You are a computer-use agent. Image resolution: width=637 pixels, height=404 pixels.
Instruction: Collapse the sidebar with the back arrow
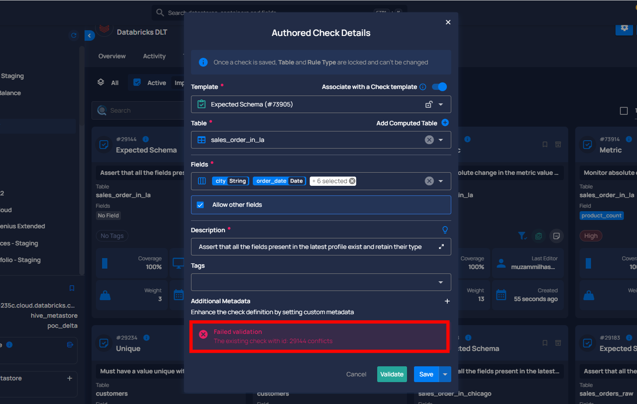pos(89,35)
